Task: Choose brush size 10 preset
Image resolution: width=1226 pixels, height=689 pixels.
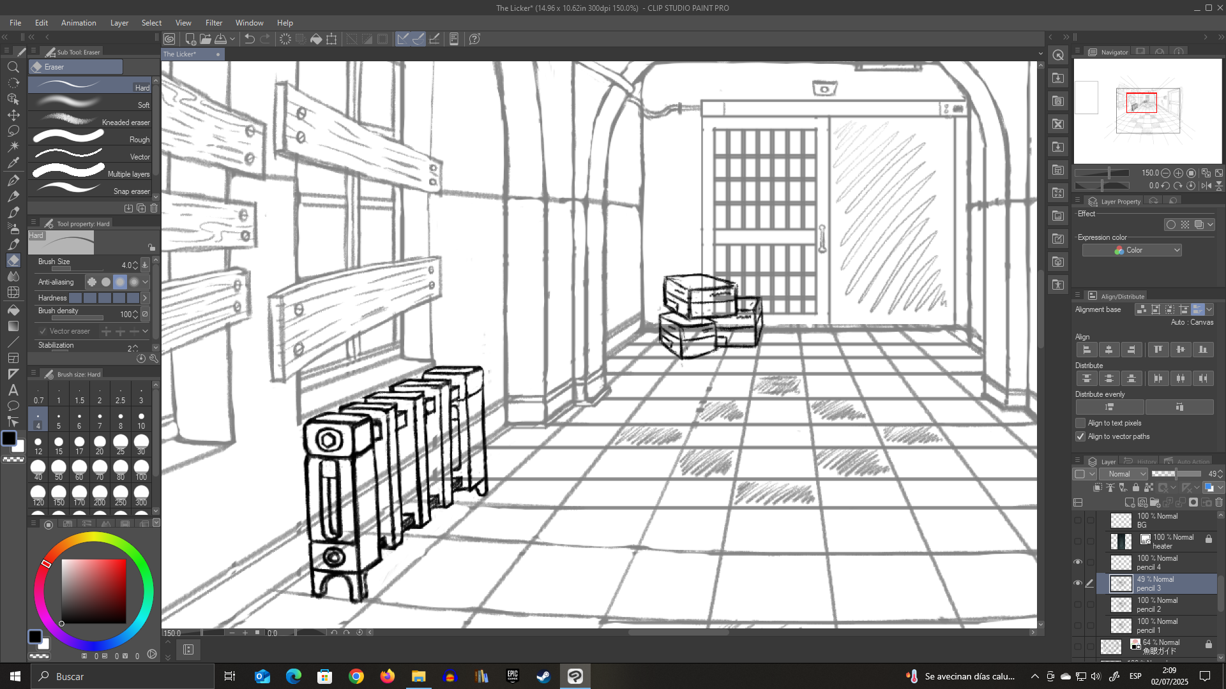Action: (141, 420)
